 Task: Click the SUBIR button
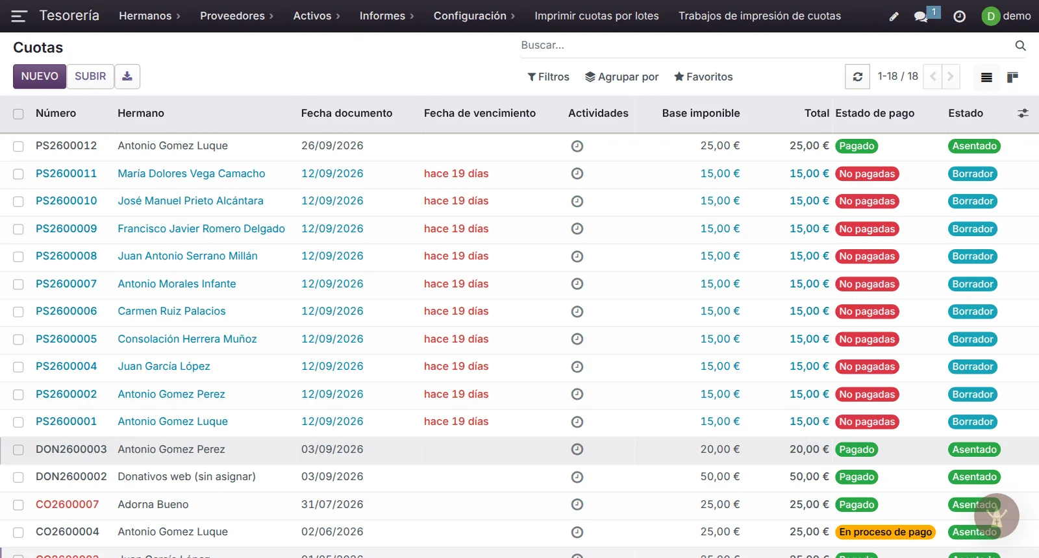pyautogui.click(x=90, y=77)
